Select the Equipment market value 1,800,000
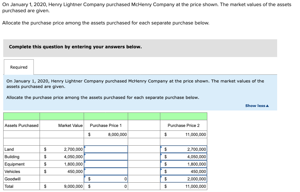The width and height of the screenshot is (300, 192). [x=62, y=164]
